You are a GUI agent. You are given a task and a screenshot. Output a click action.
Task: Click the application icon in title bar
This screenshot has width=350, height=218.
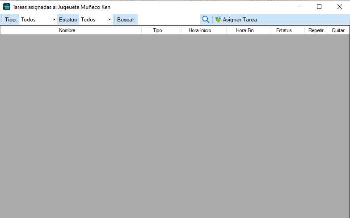coord(7,7)
